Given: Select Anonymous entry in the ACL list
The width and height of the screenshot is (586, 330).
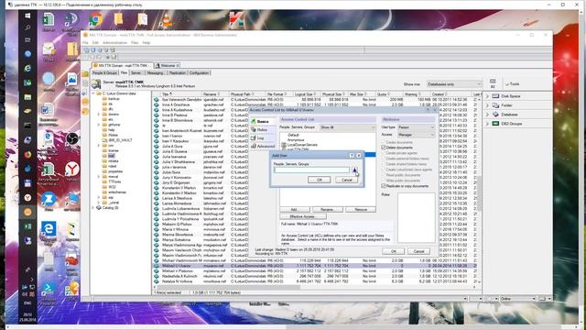Looking at the screenshot, I should 296,140.
